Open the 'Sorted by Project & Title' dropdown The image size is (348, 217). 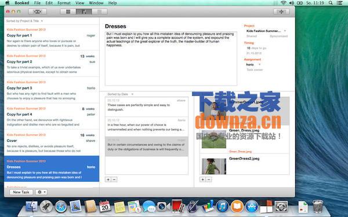(24, 21)
